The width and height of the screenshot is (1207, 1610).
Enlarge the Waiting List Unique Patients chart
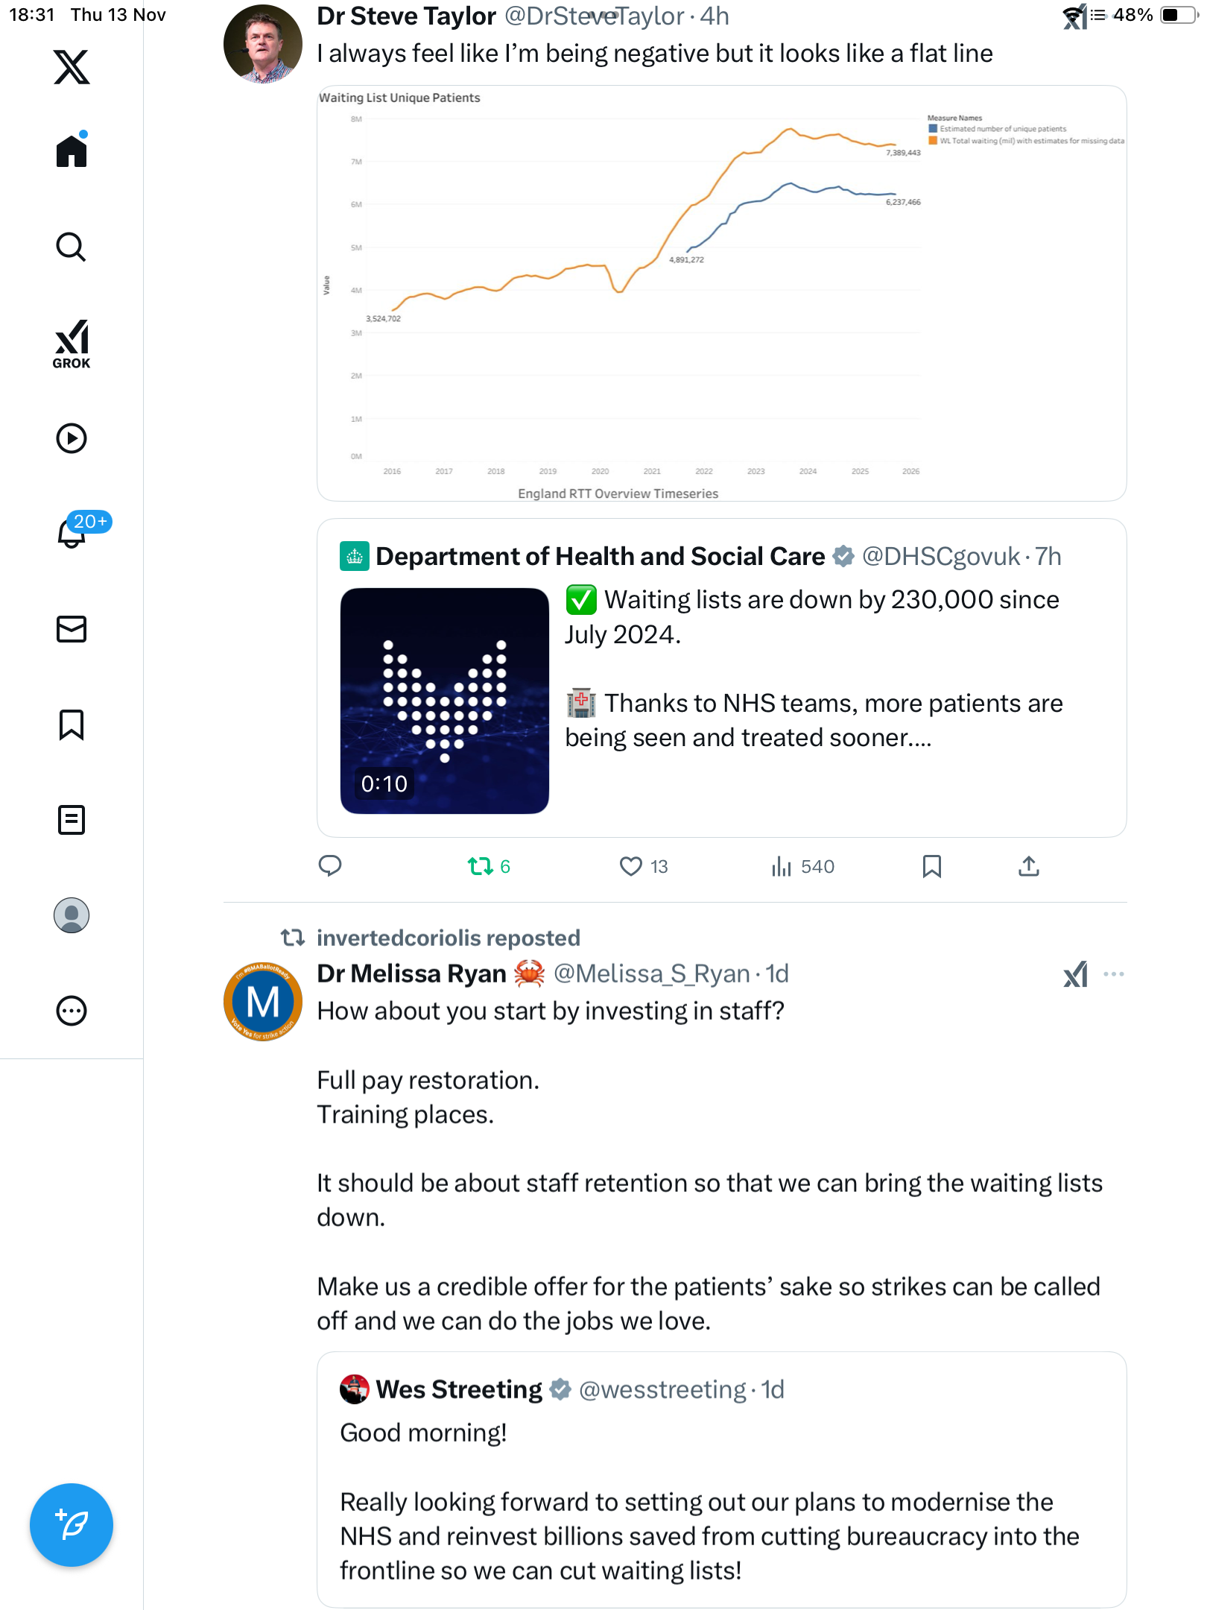point(721,294)
